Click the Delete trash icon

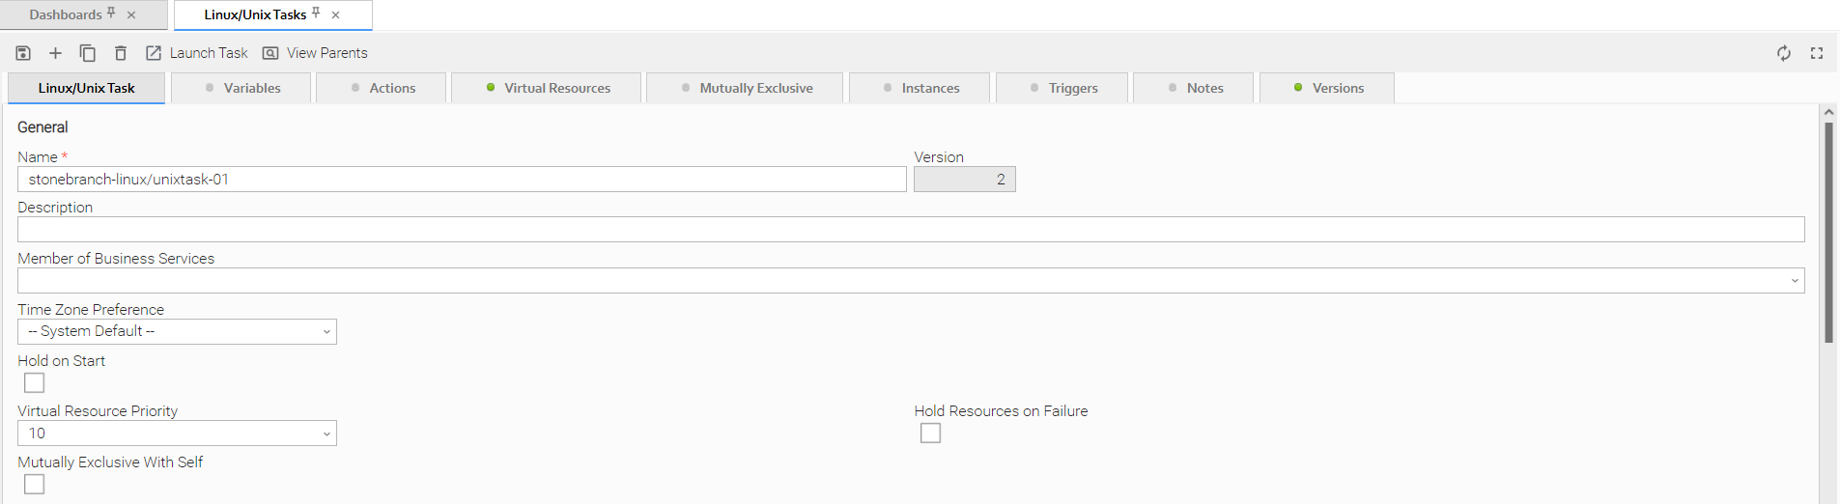(x=121, y=53)
